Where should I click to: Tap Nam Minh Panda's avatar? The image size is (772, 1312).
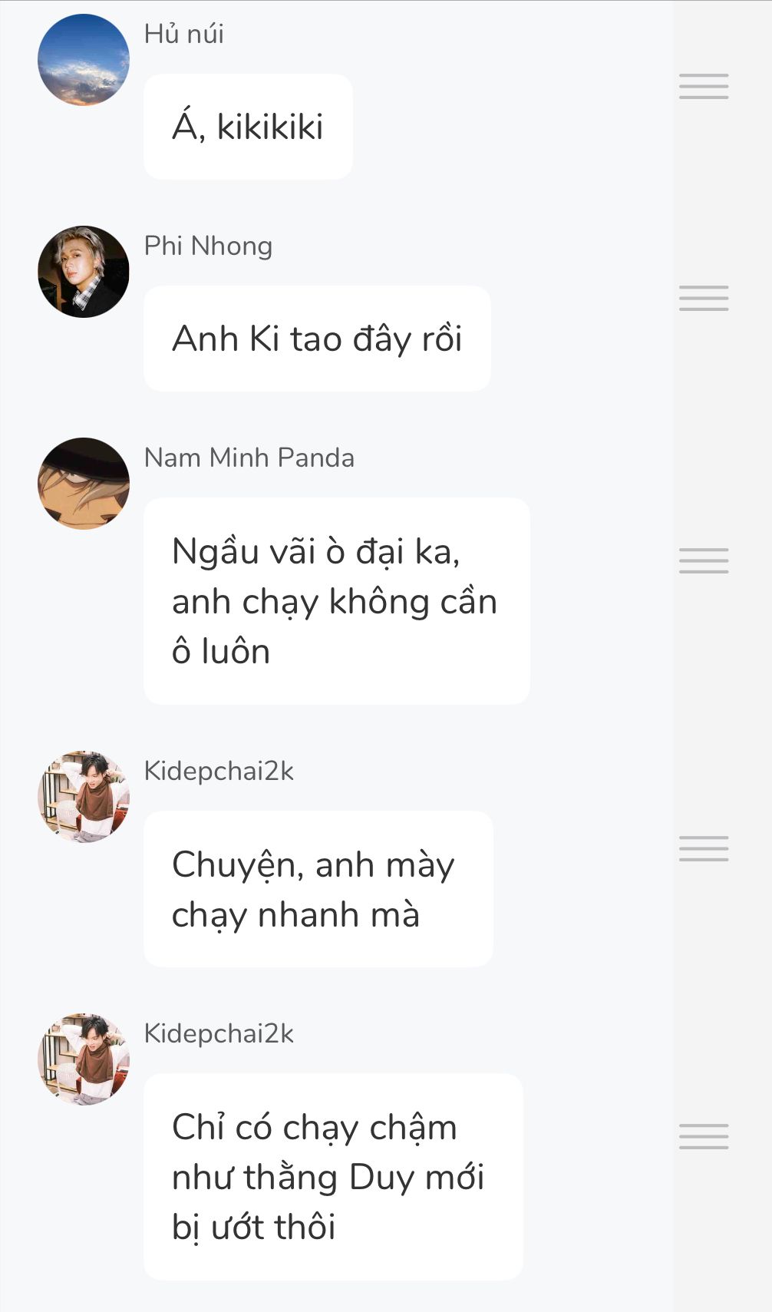[x=84, y=484]
